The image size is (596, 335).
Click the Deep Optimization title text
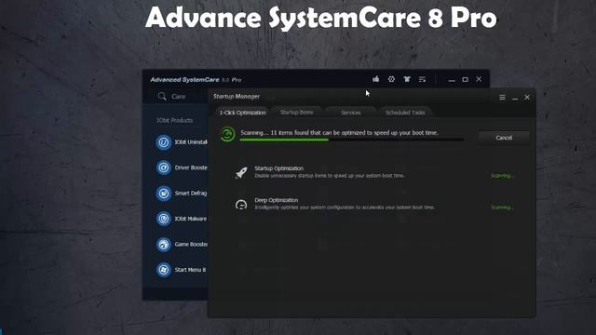pos(277,200)
